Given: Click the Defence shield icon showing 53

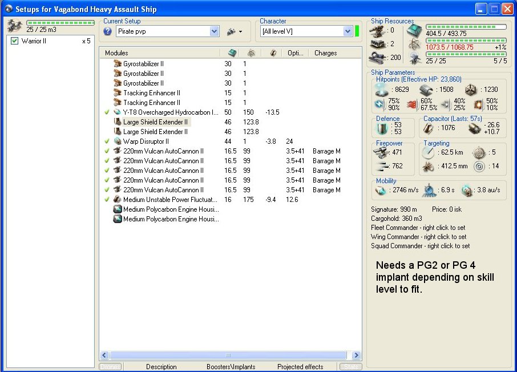Looking at the screenshot, I should point(382,128).
